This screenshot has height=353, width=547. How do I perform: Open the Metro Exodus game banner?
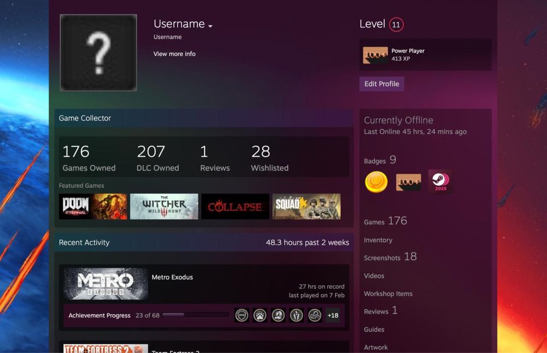[x=106, y=284]
